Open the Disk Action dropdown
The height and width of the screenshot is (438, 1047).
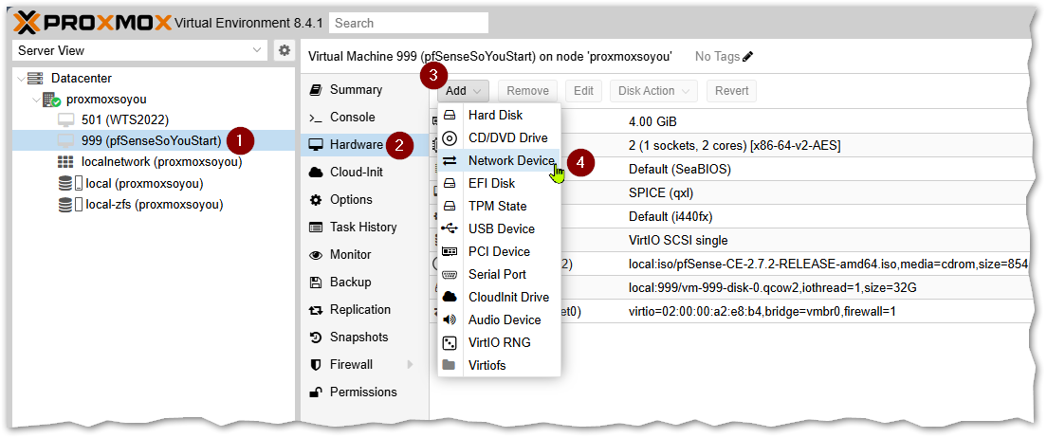(653, 91)
